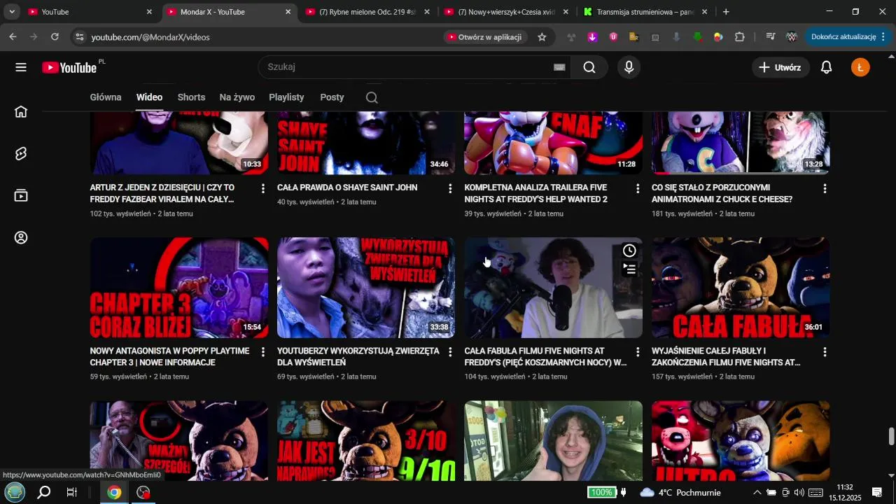Click the Utwórz create button

click(780, 67)
